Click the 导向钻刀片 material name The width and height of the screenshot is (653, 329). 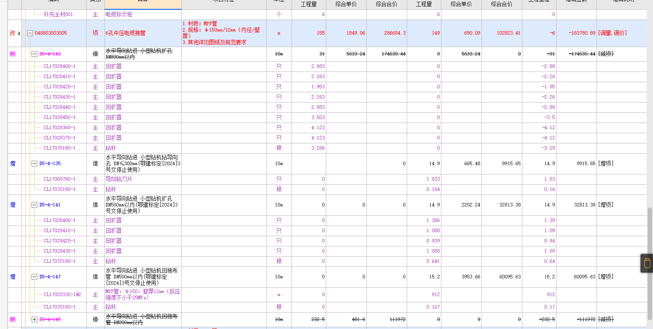(x=119, y=179)
